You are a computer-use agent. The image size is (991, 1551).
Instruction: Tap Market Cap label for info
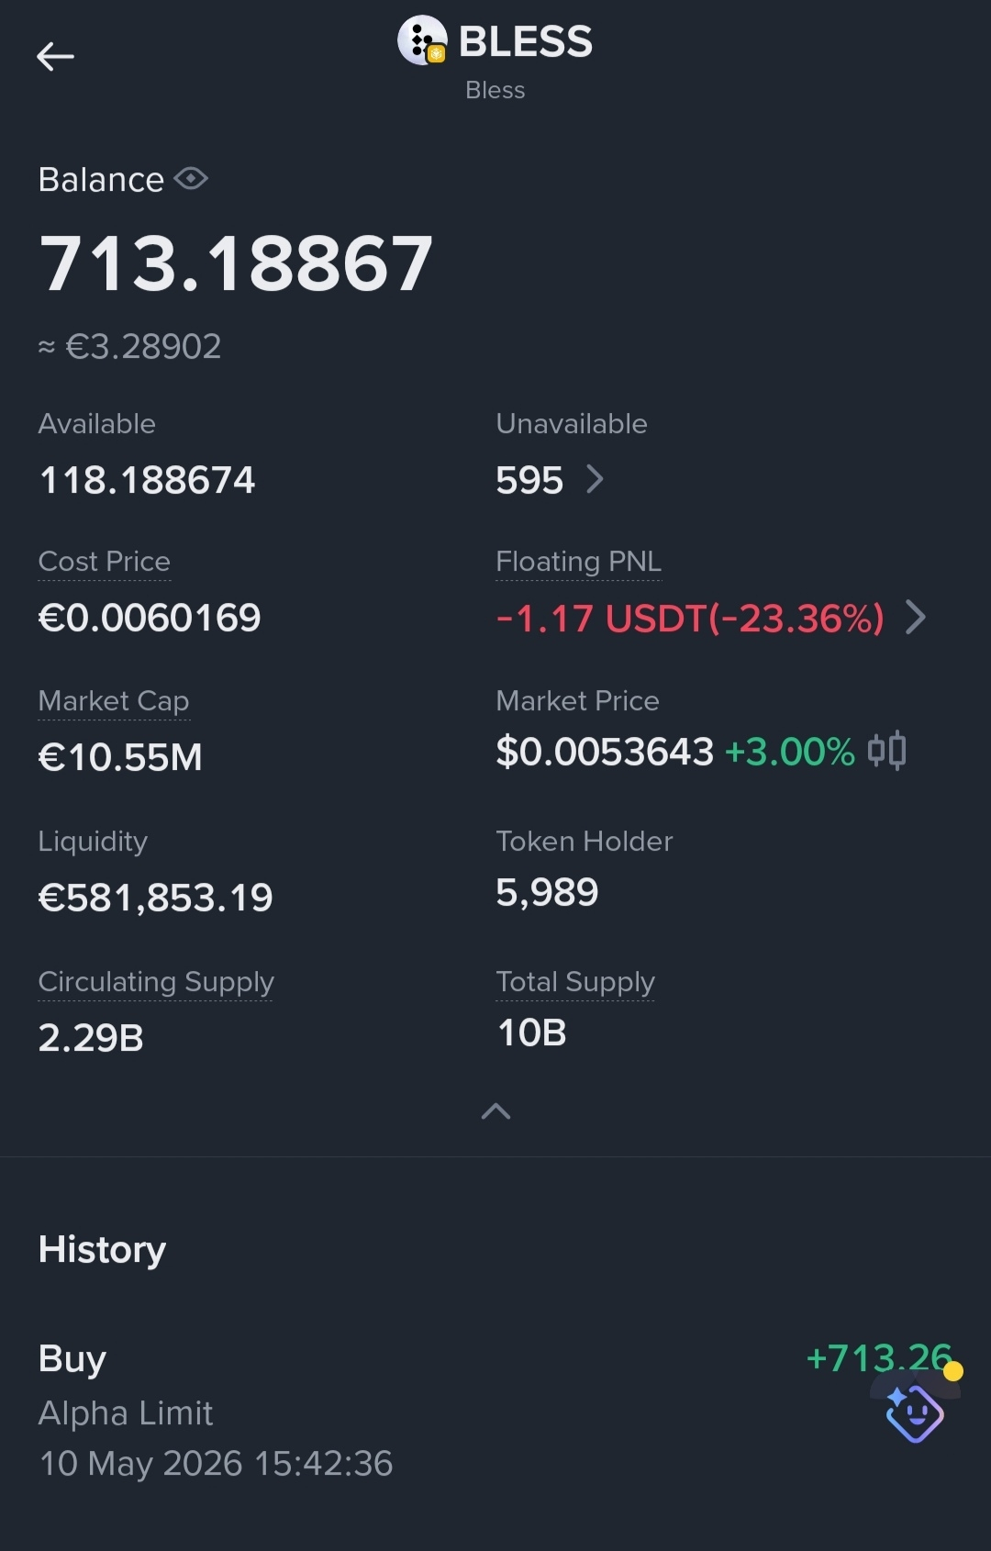click(x=114, y=701)
